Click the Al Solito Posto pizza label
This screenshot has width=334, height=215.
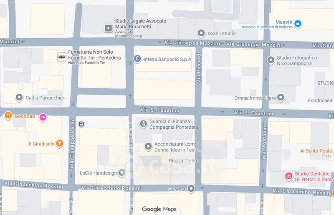pyautogui.click(x=316, y=151)
